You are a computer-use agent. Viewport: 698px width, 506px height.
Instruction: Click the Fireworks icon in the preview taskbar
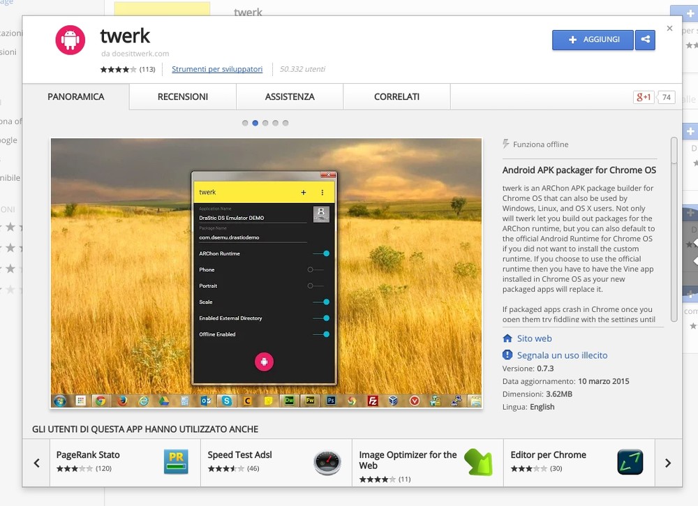point(311,401)
